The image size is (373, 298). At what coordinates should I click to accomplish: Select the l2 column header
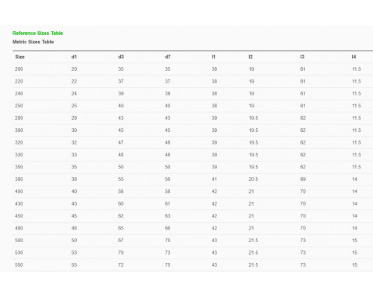[251, 57]
